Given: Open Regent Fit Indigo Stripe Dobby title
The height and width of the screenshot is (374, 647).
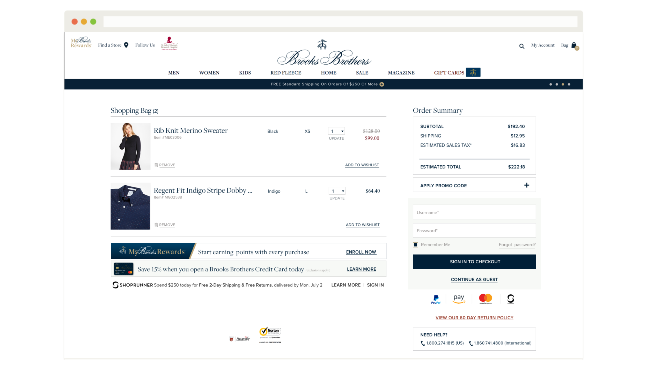Looking at the screenshot, I should pos(203,190).
